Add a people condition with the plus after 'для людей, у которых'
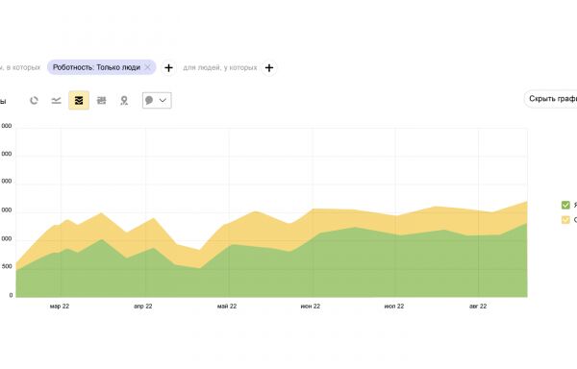The height and width of the screenshot is (369, 577). tap(269, 68)
